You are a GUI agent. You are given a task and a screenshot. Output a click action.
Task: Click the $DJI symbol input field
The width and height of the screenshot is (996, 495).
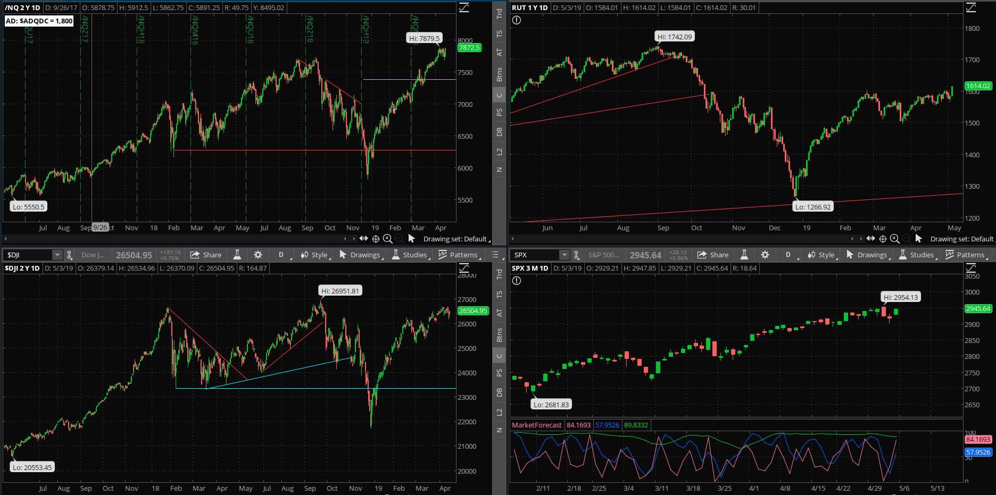29,255
